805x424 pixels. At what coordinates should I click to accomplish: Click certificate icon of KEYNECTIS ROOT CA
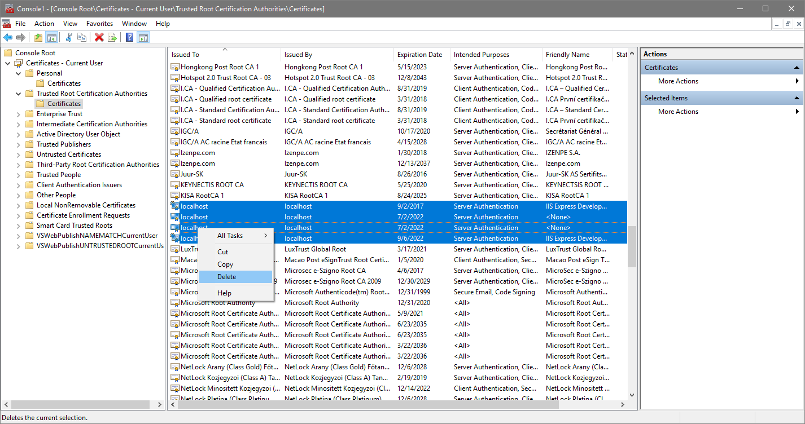(175, 185)
